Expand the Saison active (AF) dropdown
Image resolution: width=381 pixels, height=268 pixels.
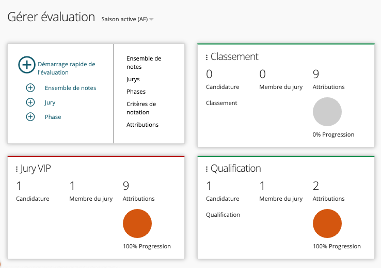pos(124,19)
